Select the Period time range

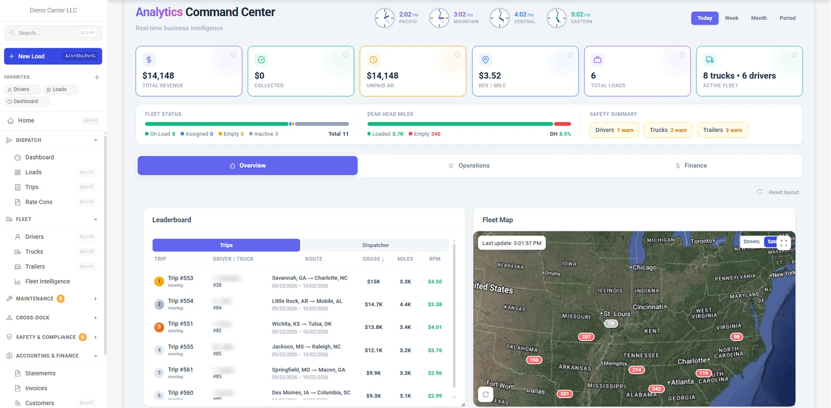coord(787,18)
